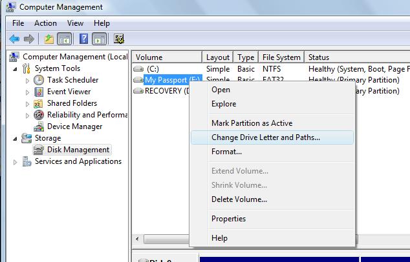
Task: Select Change Drive Letter and Paths
Action: [x=272, y=137]
